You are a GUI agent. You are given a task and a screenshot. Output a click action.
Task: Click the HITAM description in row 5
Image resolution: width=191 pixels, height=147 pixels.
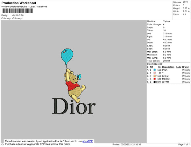[166, 82]
